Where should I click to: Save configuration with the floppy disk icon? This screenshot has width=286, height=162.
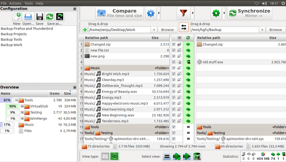click(x=40, y=17)
